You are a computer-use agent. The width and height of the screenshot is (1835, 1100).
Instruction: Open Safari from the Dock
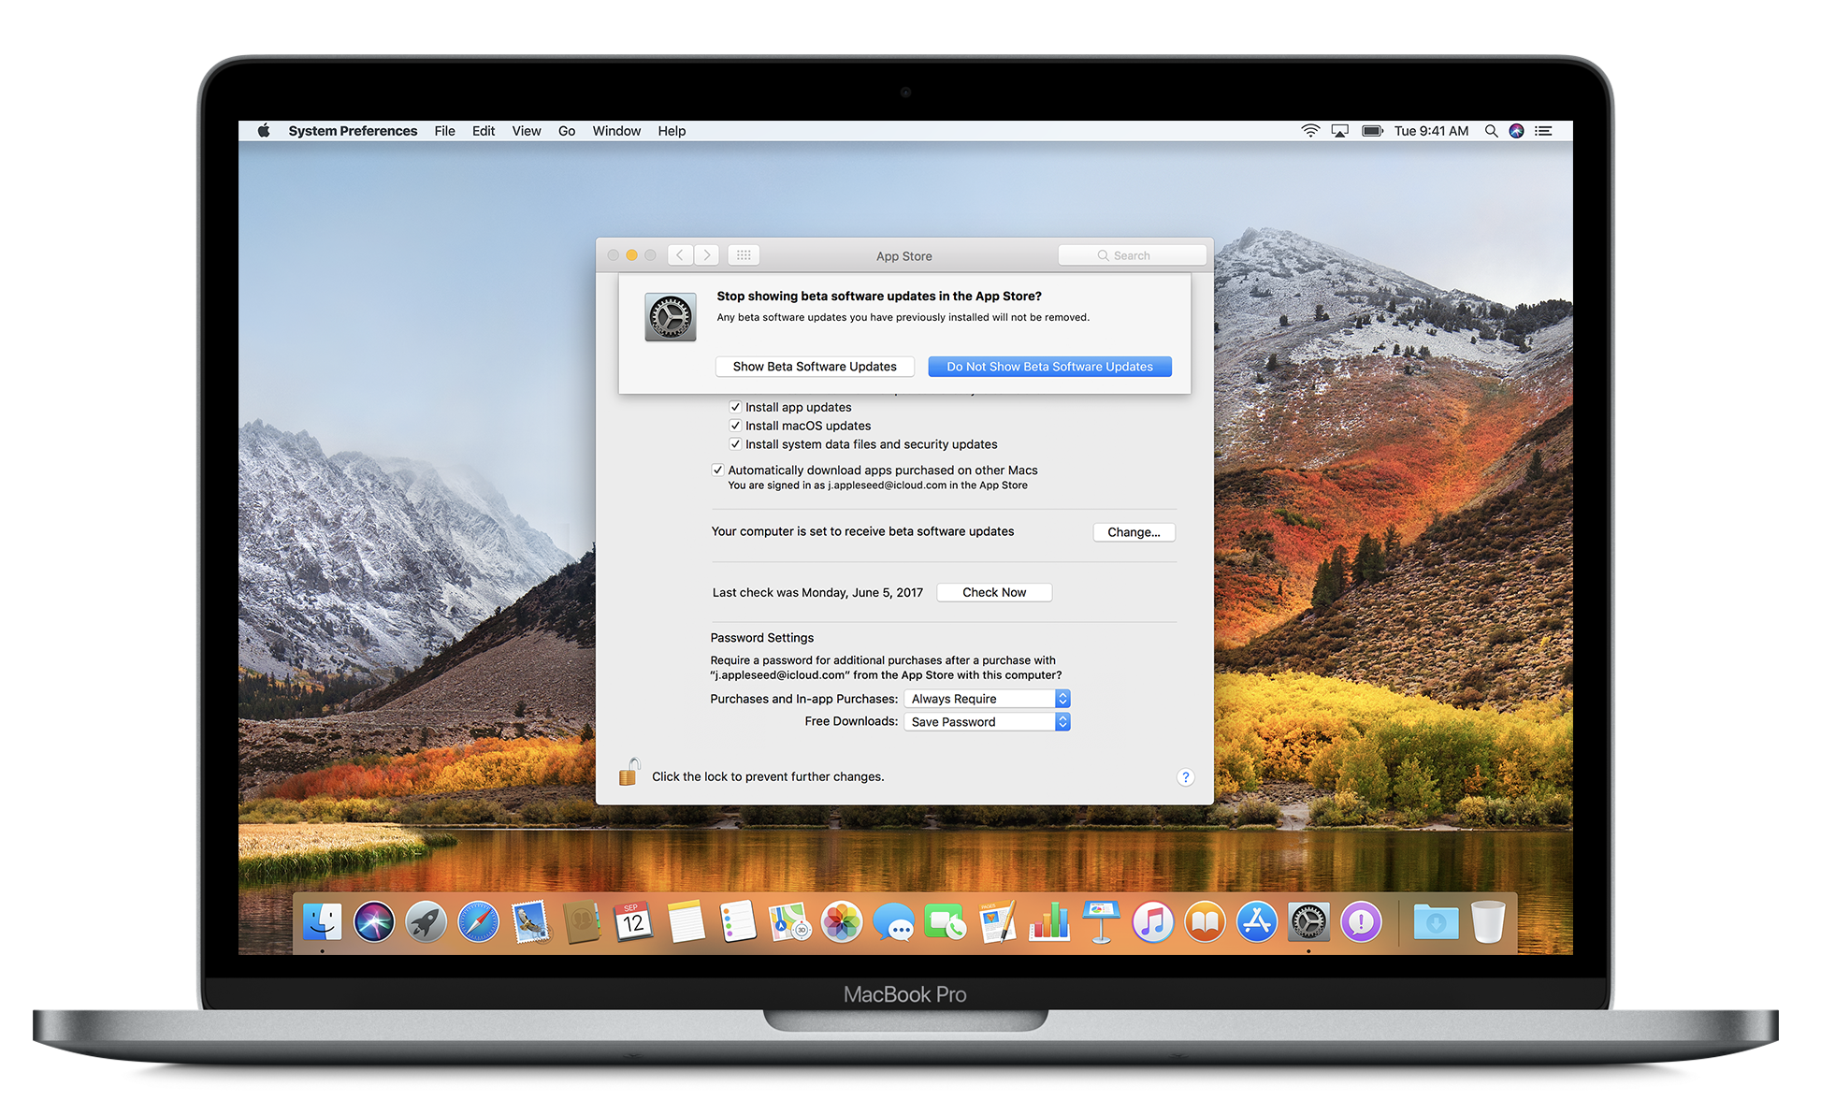478,922
